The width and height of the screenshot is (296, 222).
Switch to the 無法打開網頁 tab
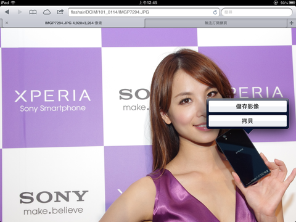click(x=216, y=23)
